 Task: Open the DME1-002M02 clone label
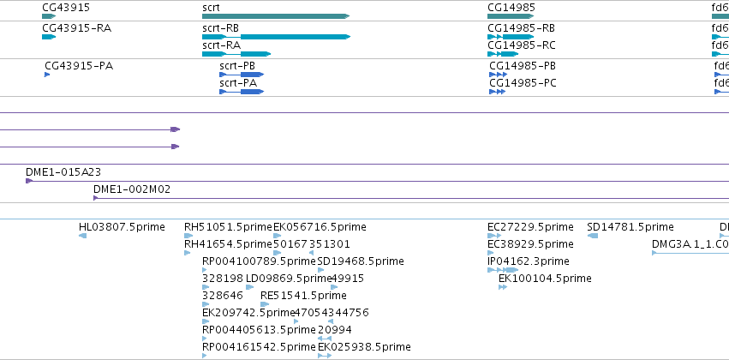coord(132,189)
